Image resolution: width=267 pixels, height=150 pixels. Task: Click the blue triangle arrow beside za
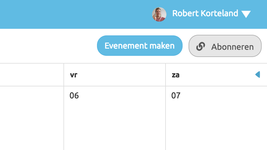[x=258, y=75]
